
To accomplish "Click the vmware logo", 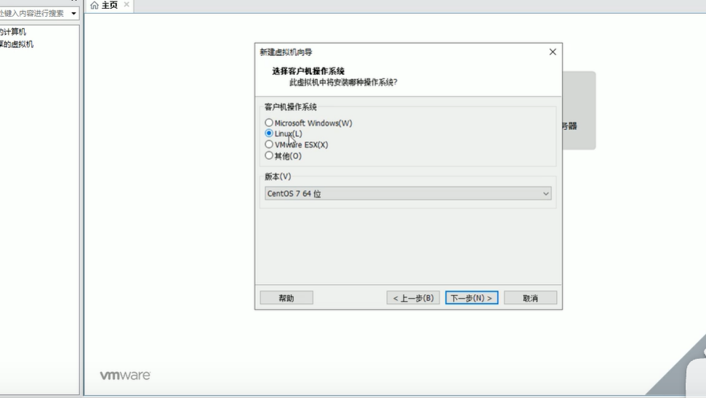I will [x=125, y=375].
